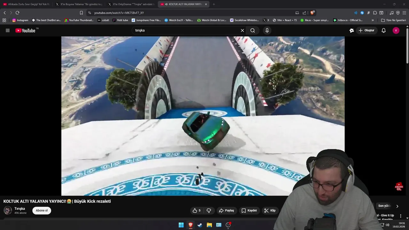Open the Tırışka channel name link
The height and width of the screenshot is (230, 409).
[x=19, y=209]
